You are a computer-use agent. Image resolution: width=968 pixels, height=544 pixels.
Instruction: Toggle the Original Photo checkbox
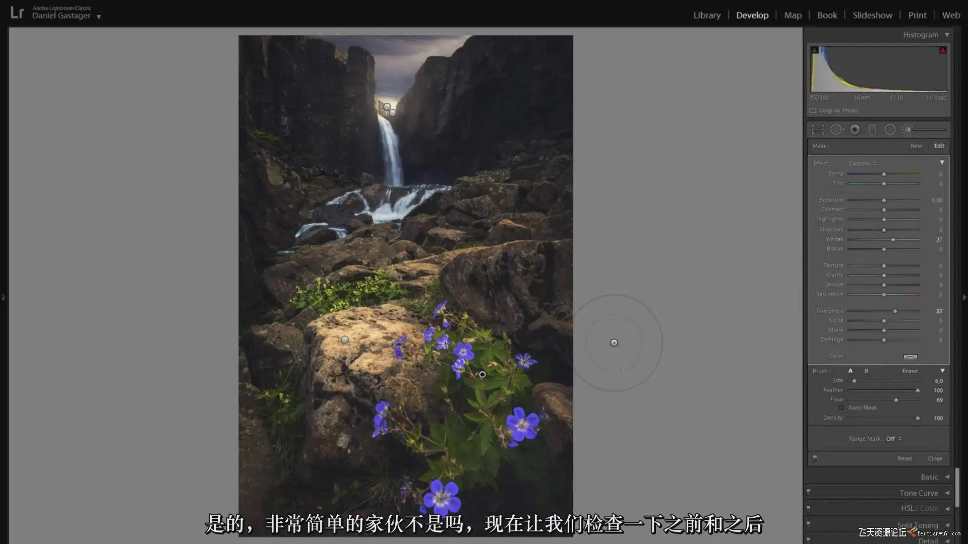click(813, 111)
